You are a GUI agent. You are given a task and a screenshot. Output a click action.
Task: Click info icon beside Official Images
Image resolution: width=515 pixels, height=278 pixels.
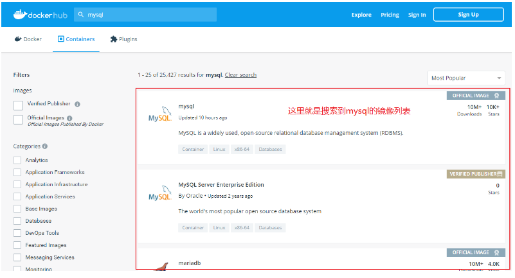(69, 118)
